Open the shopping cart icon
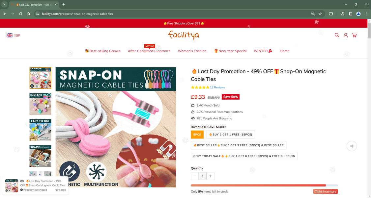This screenshot has height=198, width=371. coord(354,35)
